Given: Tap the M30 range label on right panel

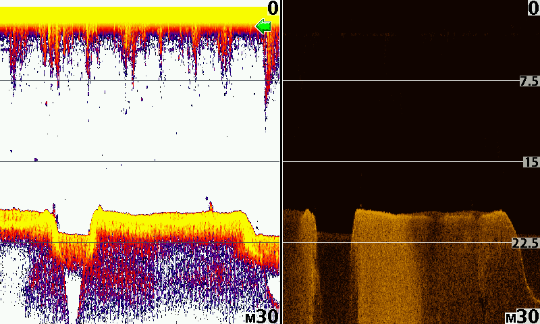Looking at the screenshot, I should 522,316.
